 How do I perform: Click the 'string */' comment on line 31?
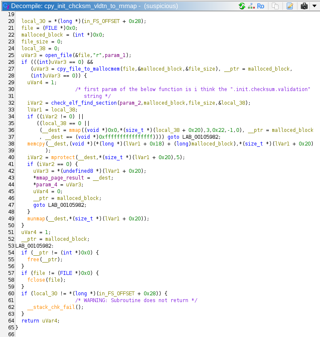tap(97, 96)
